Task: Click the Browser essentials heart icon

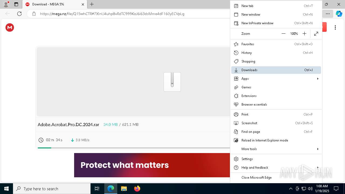Action: coord(236,105)
